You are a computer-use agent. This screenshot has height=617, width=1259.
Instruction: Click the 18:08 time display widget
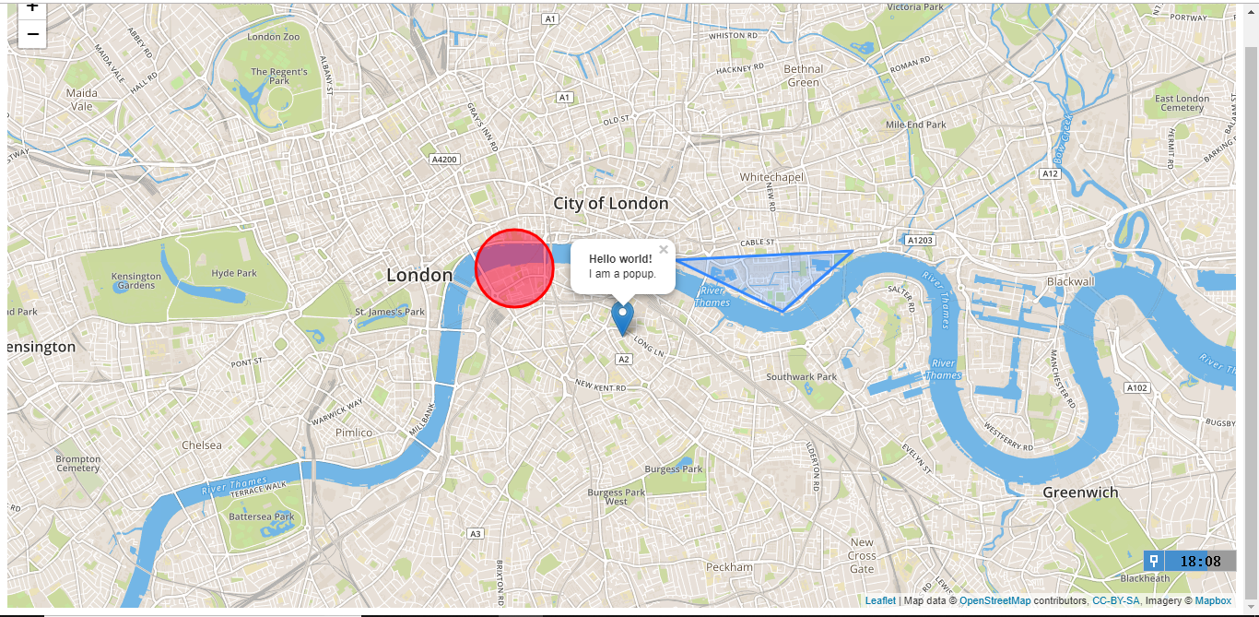(x=1200, y=561)
